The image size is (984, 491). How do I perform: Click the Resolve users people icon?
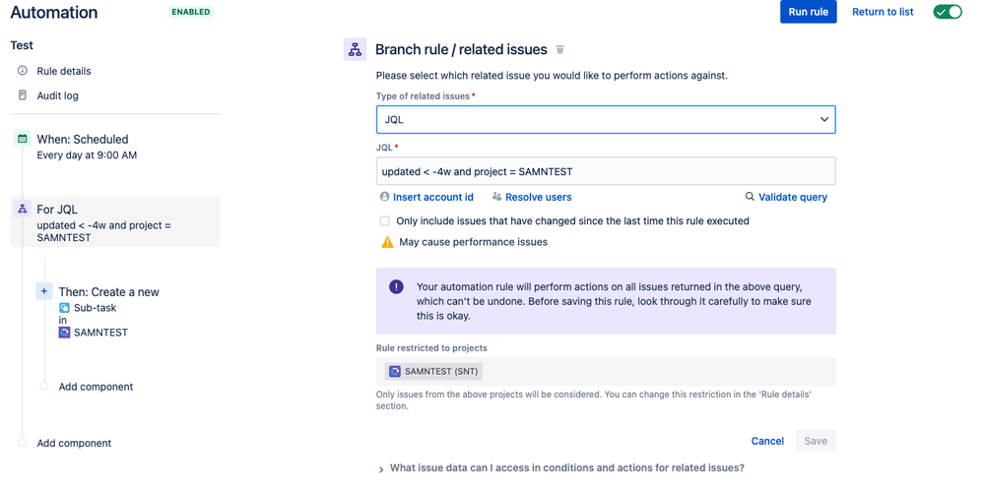pyautogui.click(x=497, y=196)
